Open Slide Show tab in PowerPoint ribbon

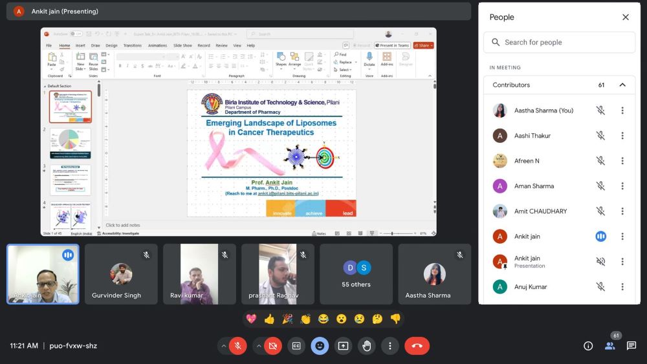tap(182, 45)
